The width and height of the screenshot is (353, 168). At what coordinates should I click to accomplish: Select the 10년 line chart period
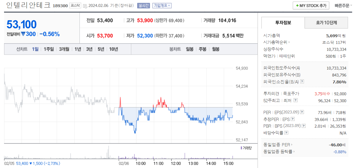click(114, 49)
